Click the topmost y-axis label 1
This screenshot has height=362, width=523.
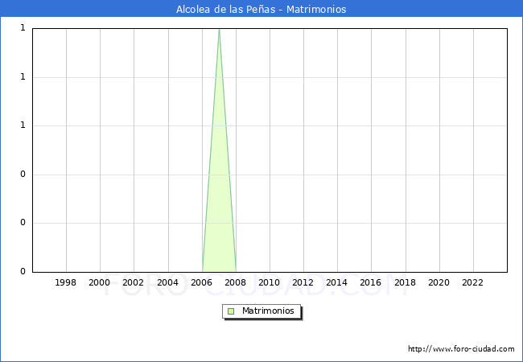[x=23, y=28]
